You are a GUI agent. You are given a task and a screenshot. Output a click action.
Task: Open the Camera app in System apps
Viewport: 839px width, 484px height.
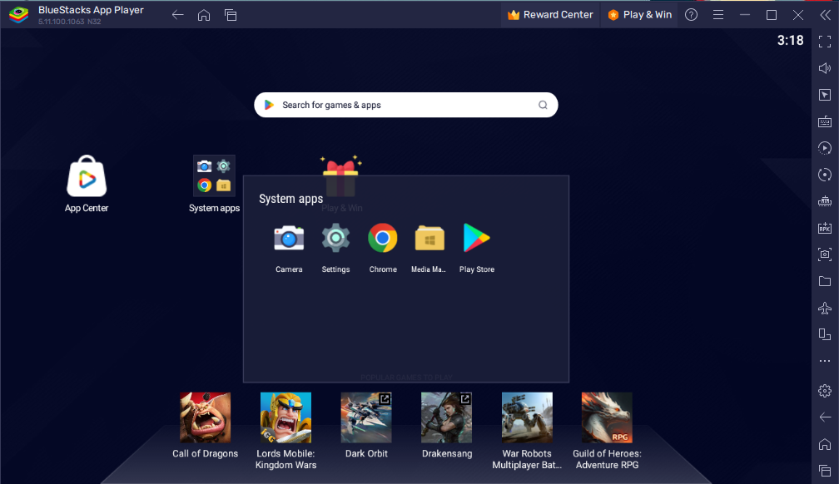click(289, 239)
